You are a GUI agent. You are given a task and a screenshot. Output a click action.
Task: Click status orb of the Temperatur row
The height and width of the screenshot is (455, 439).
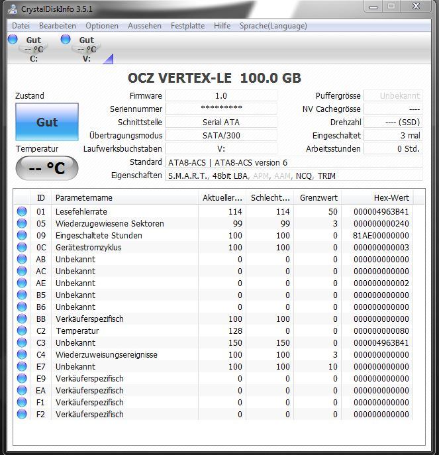[22, 330]
